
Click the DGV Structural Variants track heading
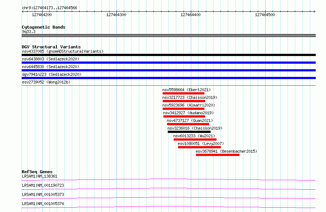coord(51,47)
